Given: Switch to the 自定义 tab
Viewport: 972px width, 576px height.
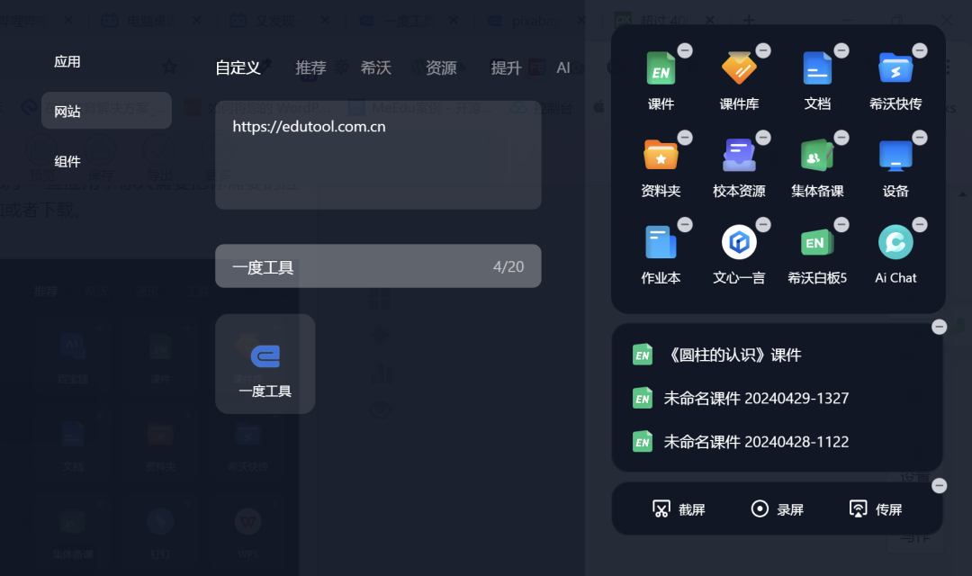Looking at the screenshot, I should tap(238, 67).
